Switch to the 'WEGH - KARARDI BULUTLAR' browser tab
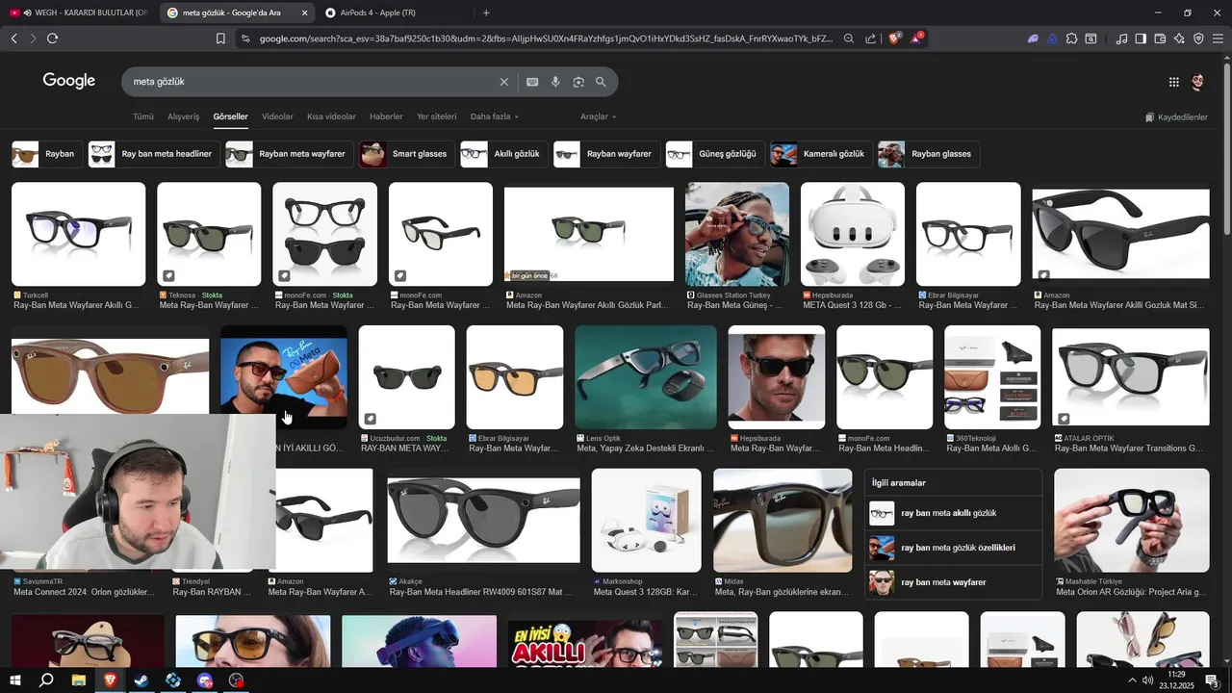This screenshot has height=693, width=1232. [79, 13]
